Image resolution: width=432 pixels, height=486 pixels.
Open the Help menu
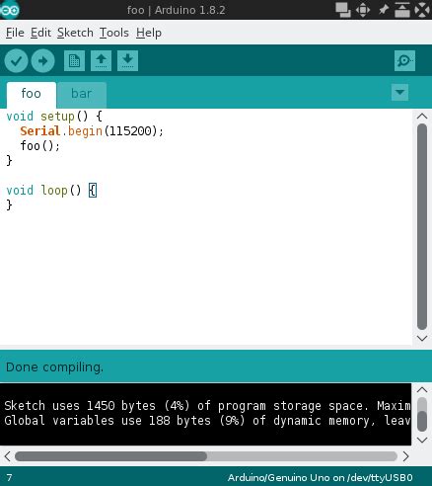click(x=149, y=33)
